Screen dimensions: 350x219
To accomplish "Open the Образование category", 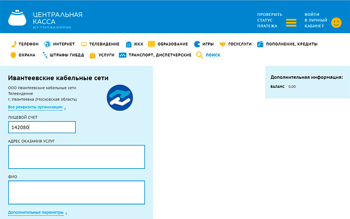I will click(173, 44).
